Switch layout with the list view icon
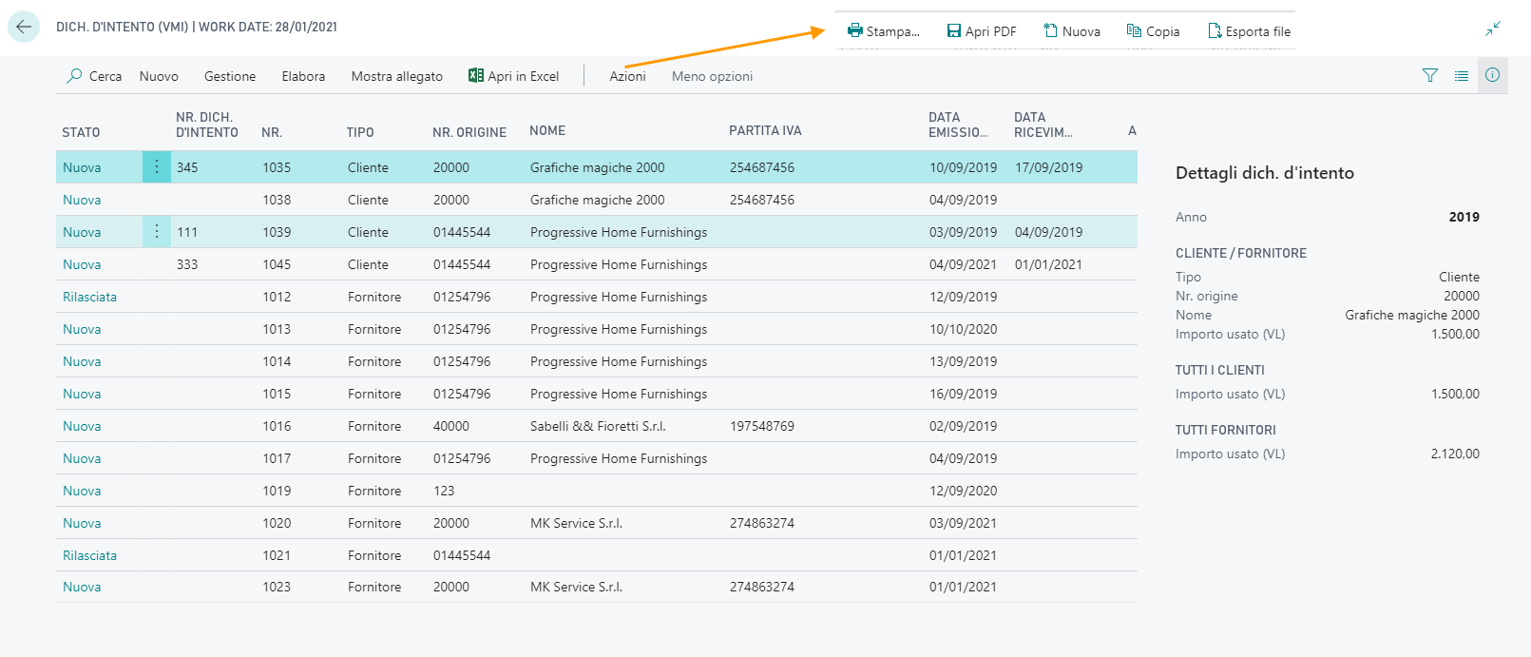Image resolution: width=1531 pixels, height=657 pixels. (x=1461, y=76)
